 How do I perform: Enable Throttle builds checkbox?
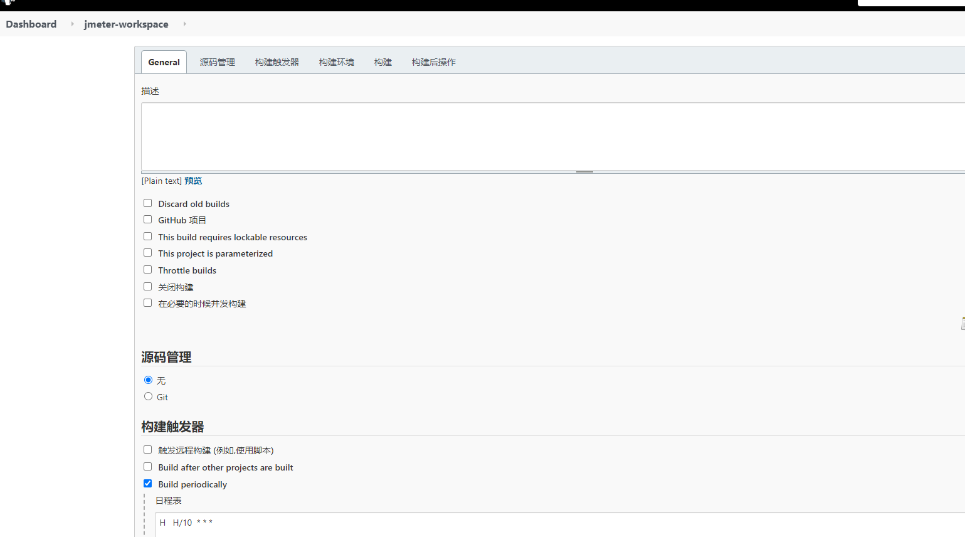point(147,270)
